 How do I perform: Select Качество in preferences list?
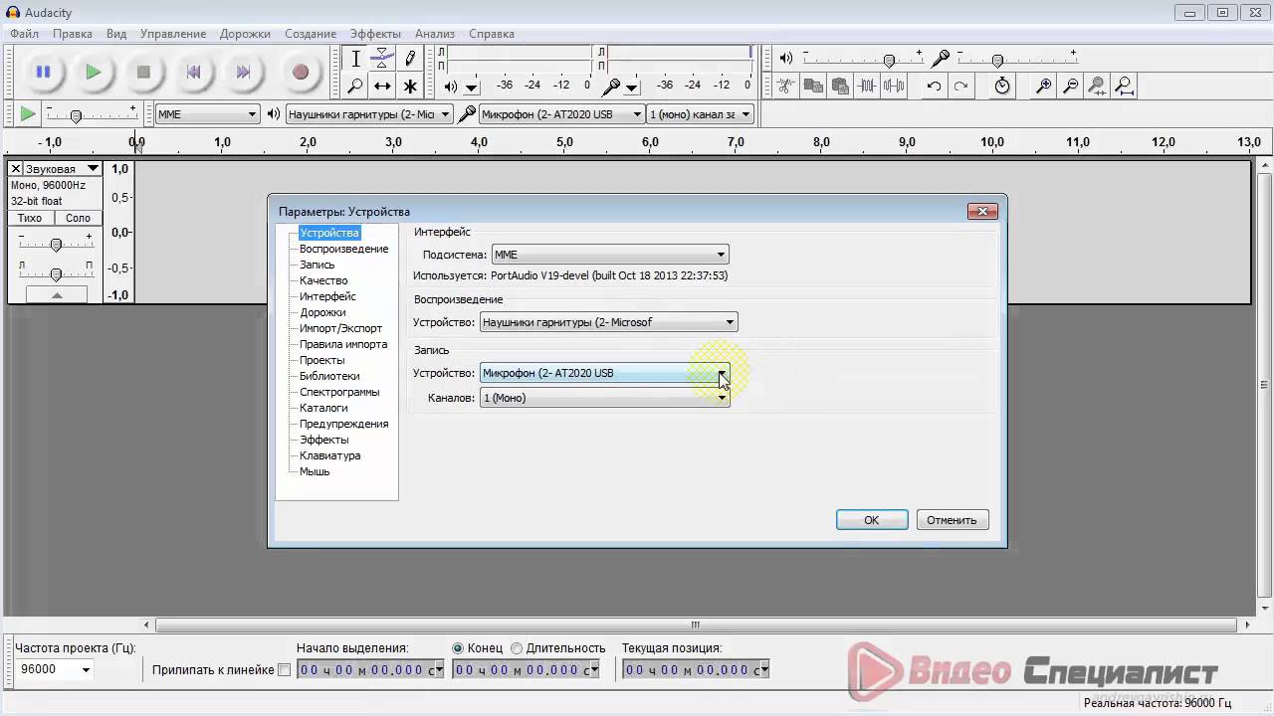coord(323,280)
